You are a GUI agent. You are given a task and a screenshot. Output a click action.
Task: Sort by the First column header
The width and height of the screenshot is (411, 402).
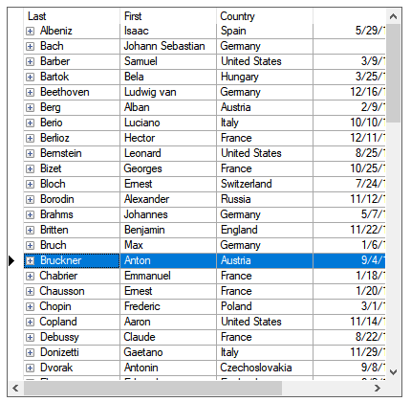point(168,16)
